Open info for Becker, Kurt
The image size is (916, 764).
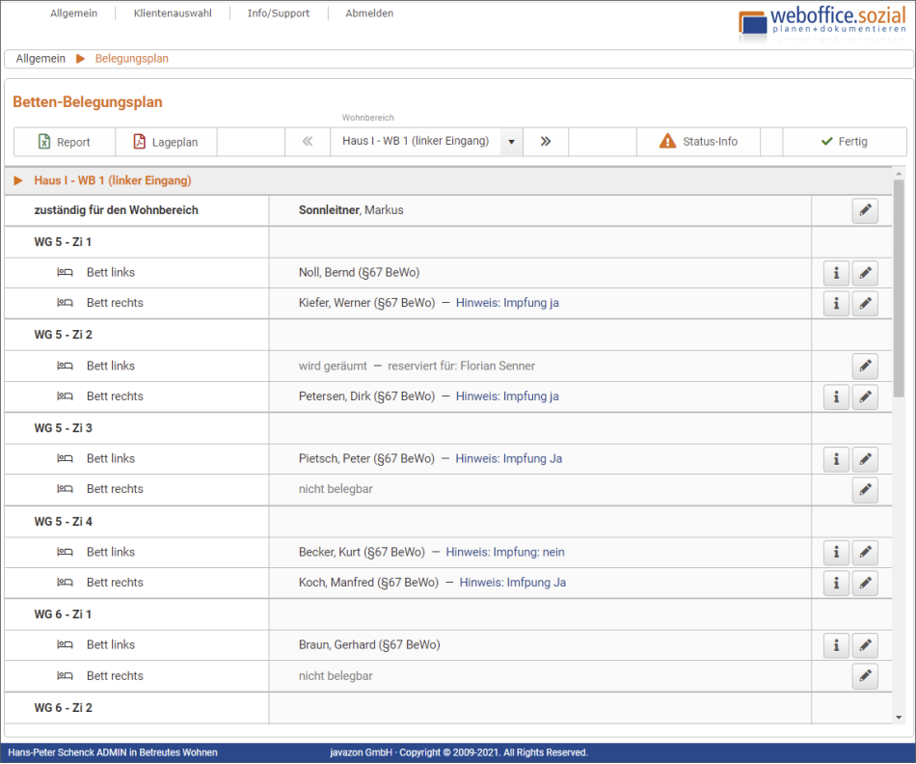[x=836, y=553]
